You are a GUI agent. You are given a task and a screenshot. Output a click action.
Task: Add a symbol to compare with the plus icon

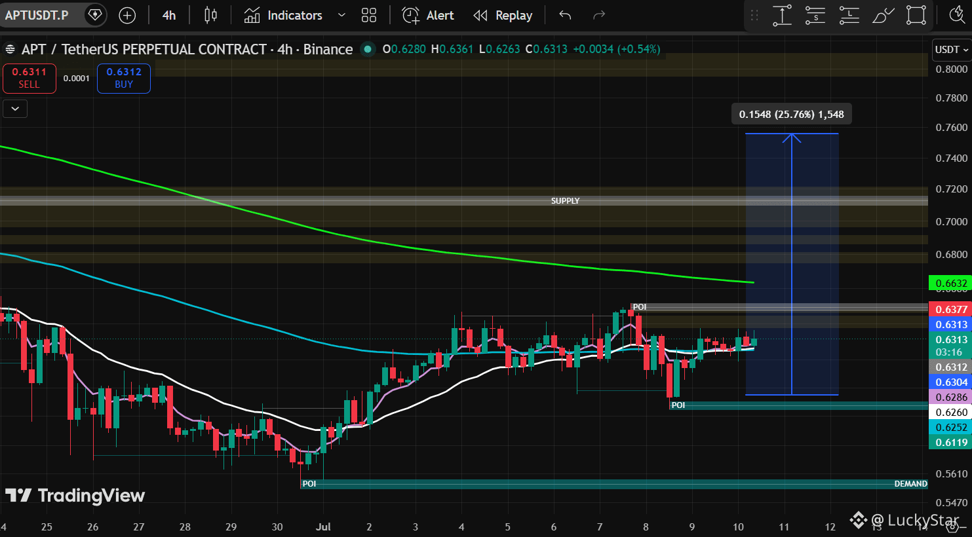pos(127,15)
